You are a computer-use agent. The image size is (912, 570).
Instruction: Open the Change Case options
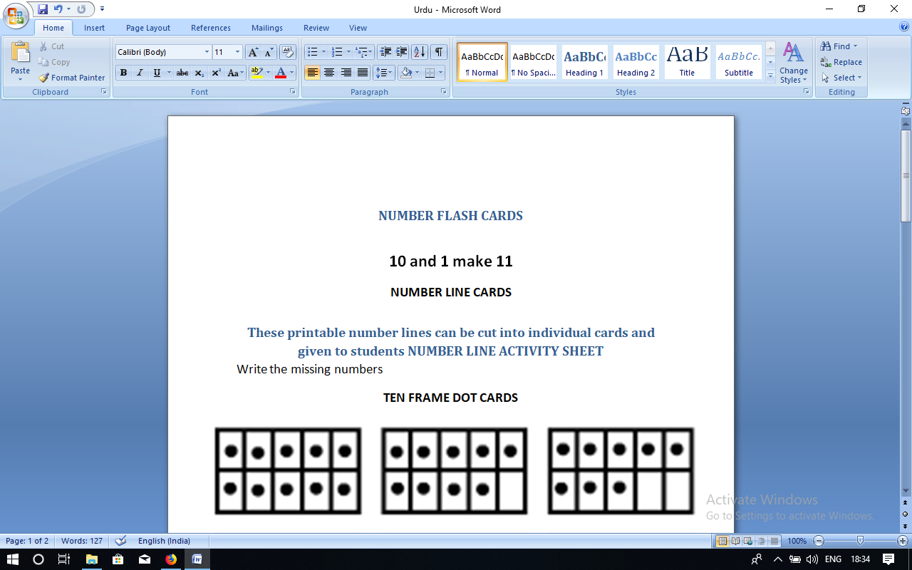[235, 73]
